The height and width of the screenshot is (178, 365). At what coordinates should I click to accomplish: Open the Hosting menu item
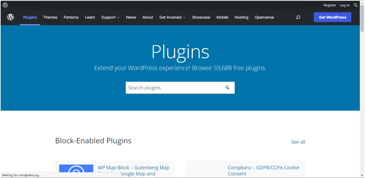click(241, 17)
